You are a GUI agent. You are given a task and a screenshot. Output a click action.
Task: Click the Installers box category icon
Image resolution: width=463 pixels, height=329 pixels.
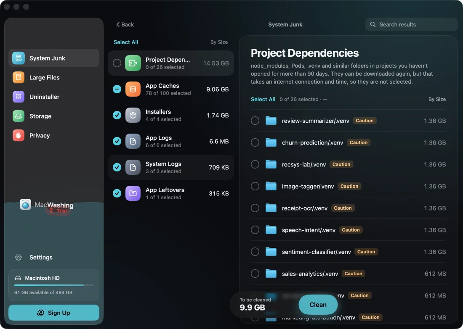pos(133,115)
